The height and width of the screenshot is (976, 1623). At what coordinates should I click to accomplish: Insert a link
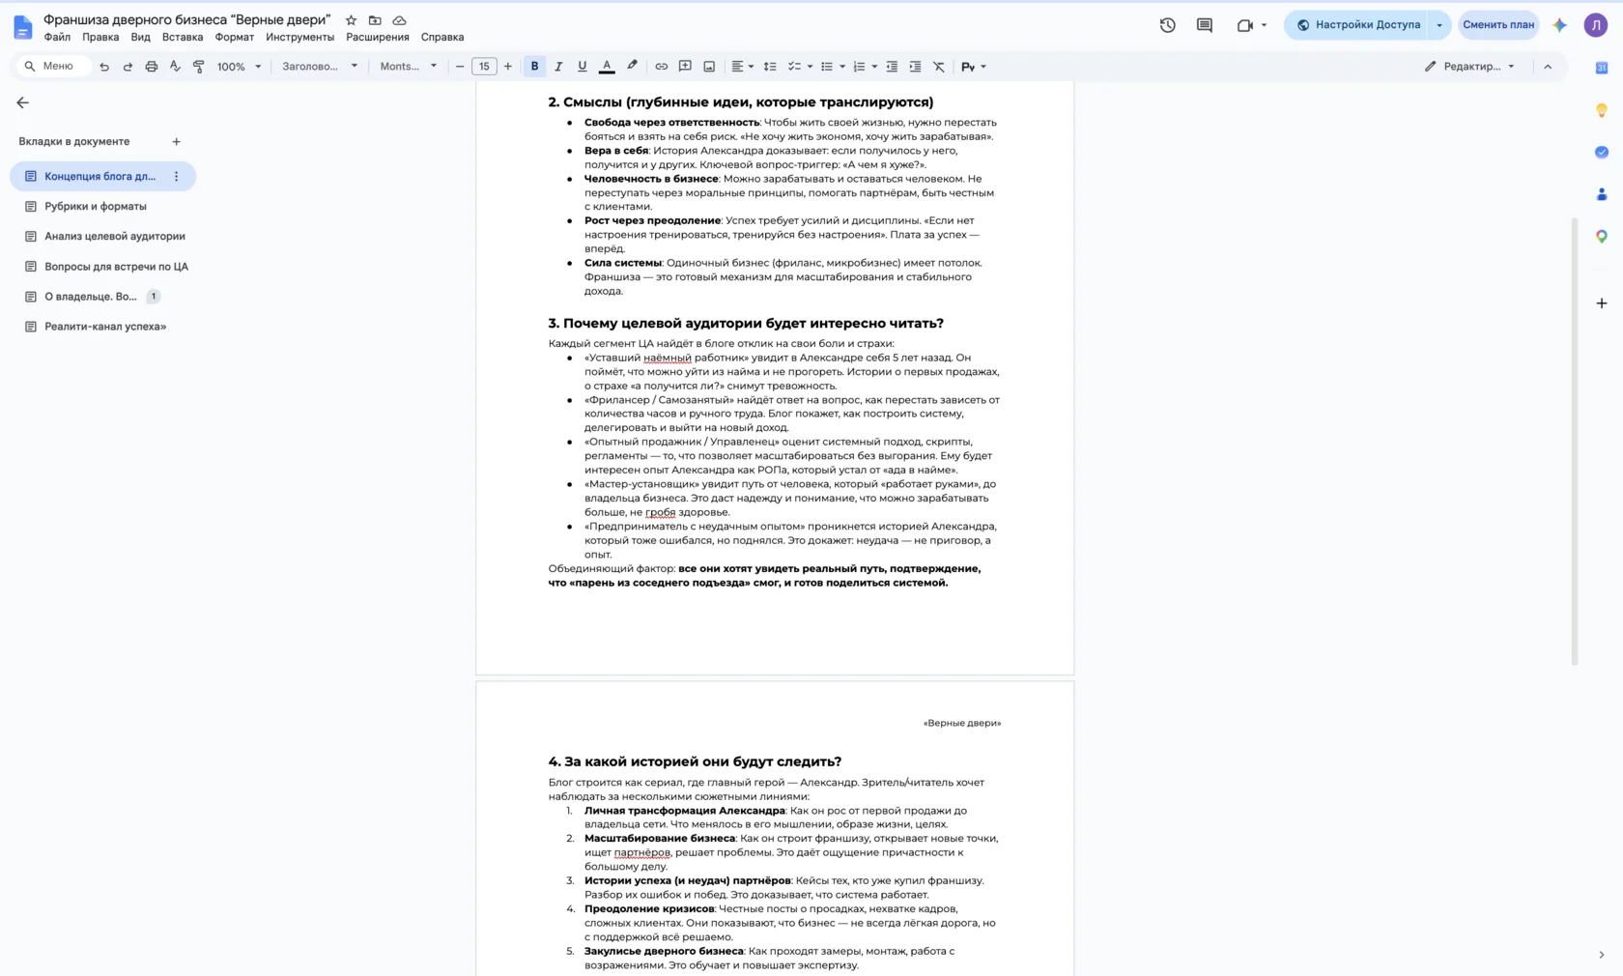[661, 67]
